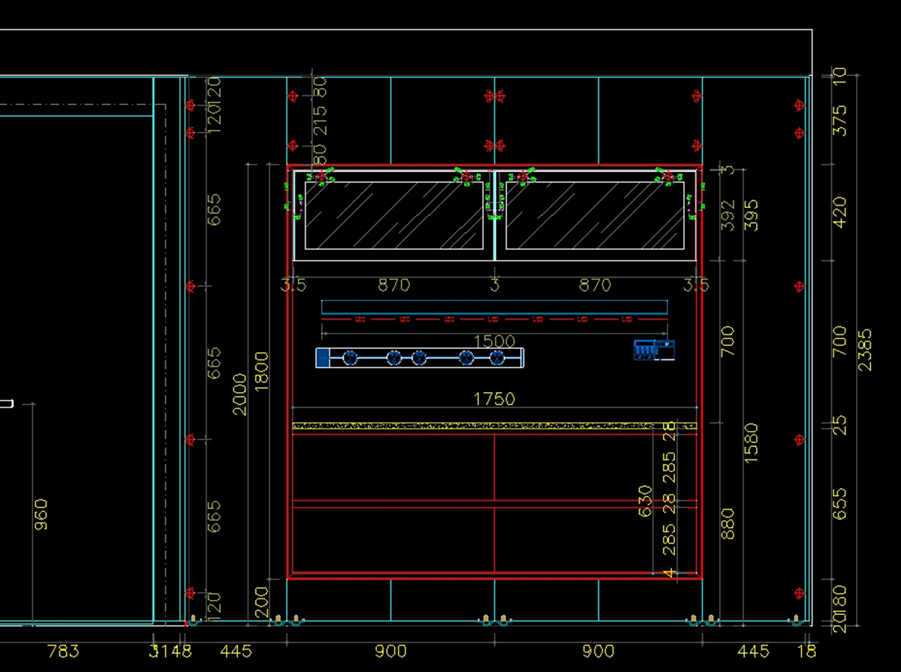
Task: Click the solid blue block on the socket strip
Action: click(322, 358)
